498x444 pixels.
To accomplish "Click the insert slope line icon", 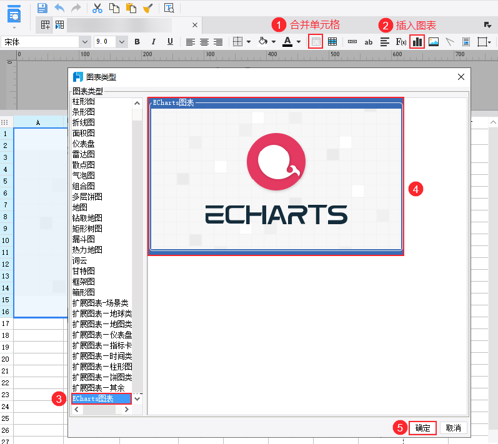I will click(450, 42).
